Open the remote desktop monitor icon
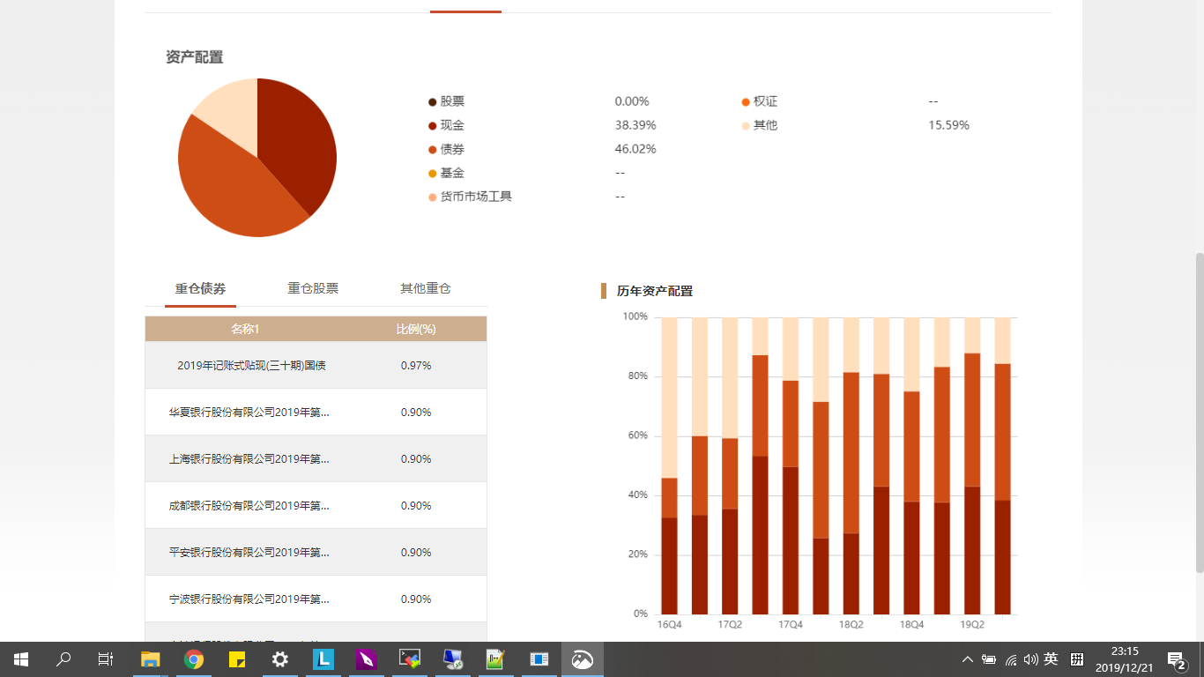1204x677 pixels. pyautogui.click(x=453, y=659)
